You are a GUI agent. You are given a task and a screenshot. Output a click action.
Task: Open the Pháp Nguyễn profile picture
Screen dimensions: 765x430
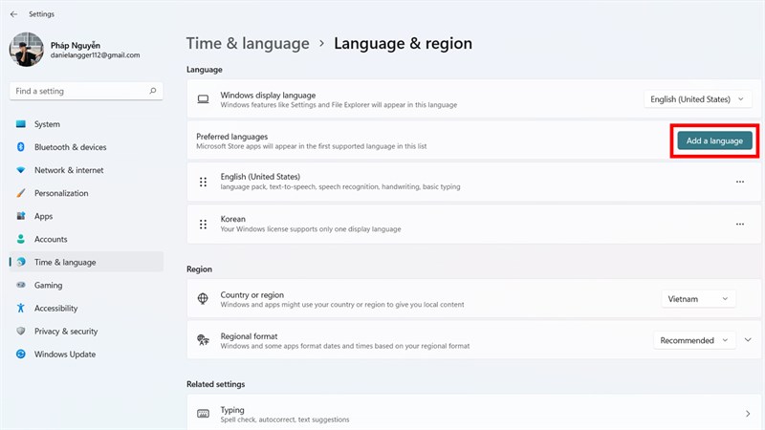(x=27, y=50)
